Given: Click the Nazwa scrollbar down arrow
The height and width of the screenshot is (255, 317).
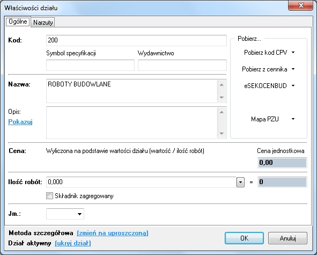Looking at the screenshot, I should tap(222, 98).
